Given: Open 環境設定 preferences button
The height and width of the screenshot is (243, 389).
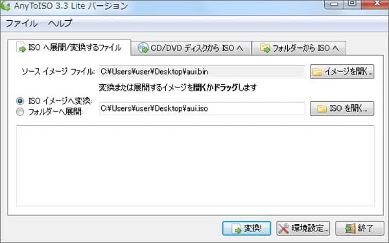Looking at the screenshot, I should click(x=303, y=228).
